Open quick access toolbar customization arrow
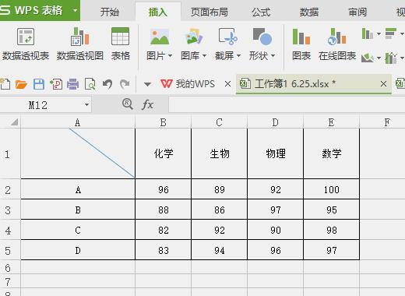Image resolution: width=405 pixels, height=296 pixels. [147, 84]
